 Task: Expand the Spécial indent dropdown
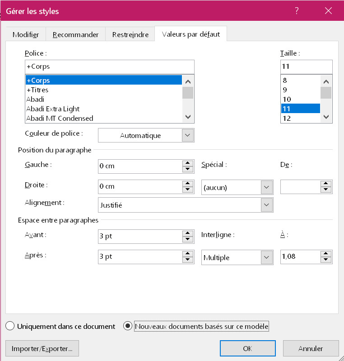[x=267, y=187]
